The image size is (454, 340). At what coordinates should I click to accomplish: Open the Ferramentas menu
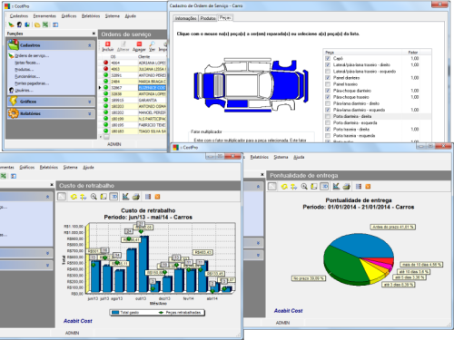[44, 16]
